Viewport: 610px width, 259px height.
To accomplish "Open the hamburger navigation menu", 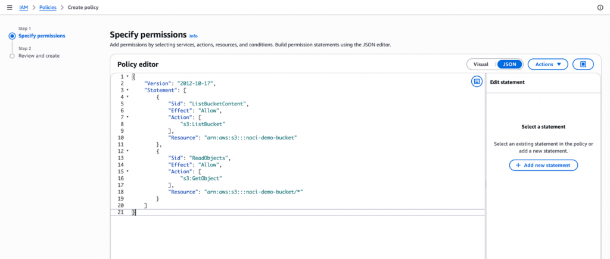I will (10, 7).
